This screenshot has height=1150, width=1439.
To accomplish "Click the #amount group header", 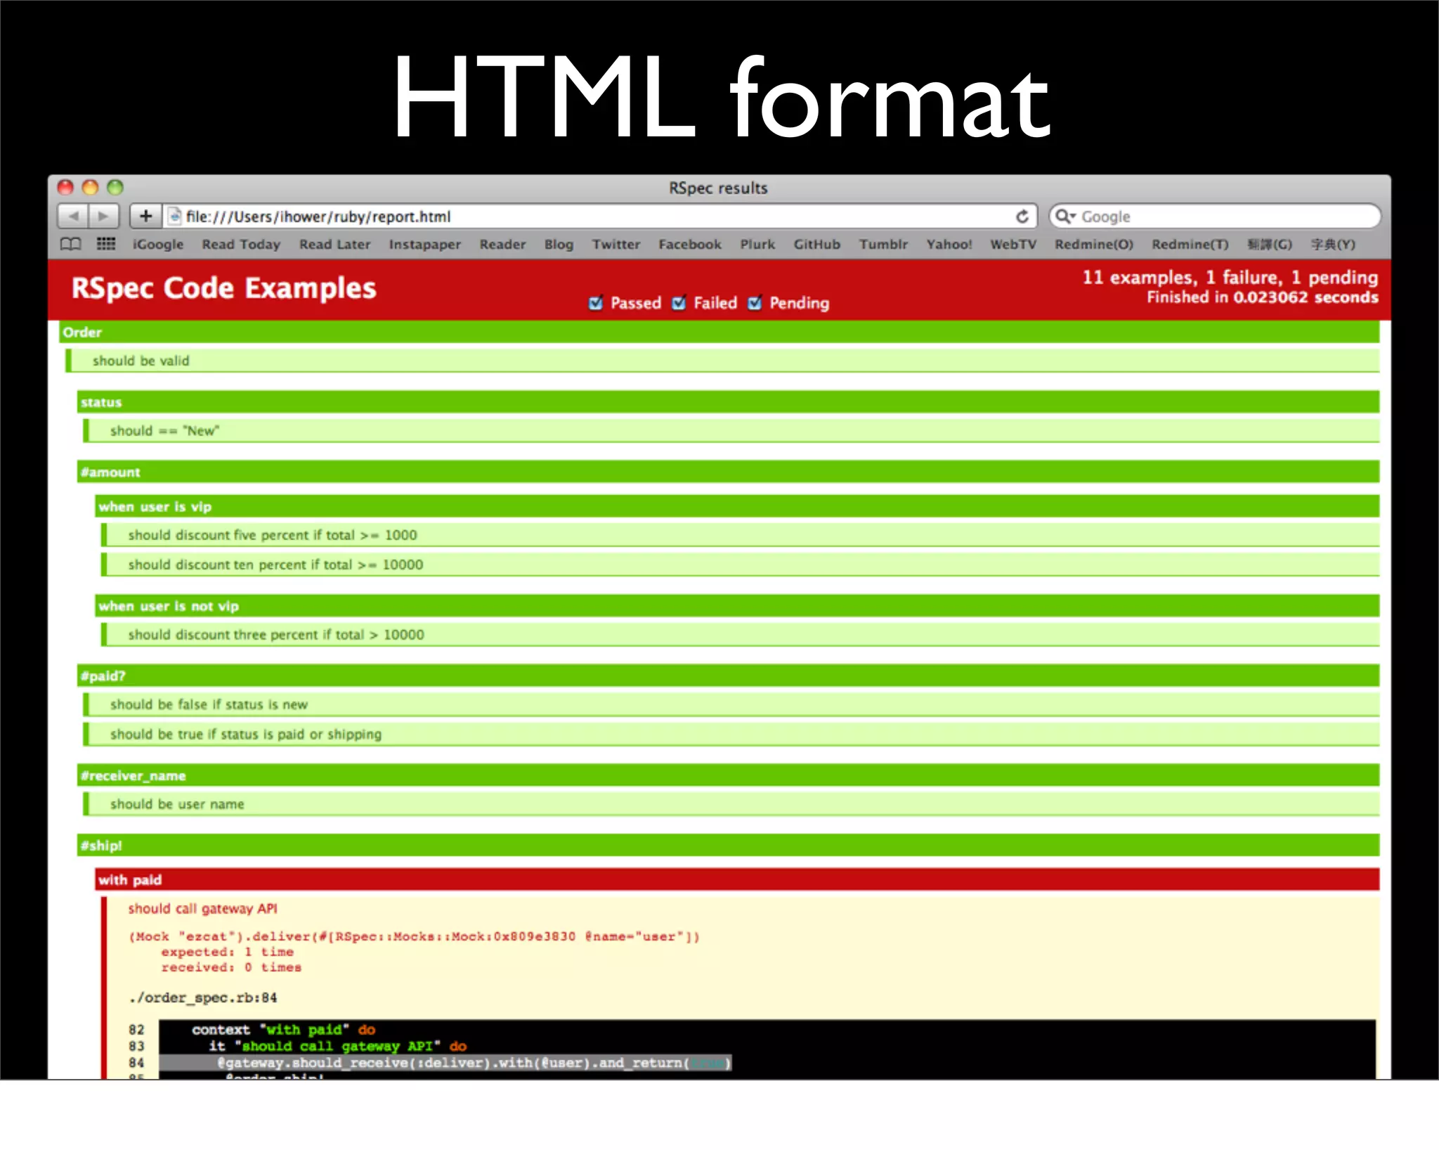I will (x=728, y=472).
